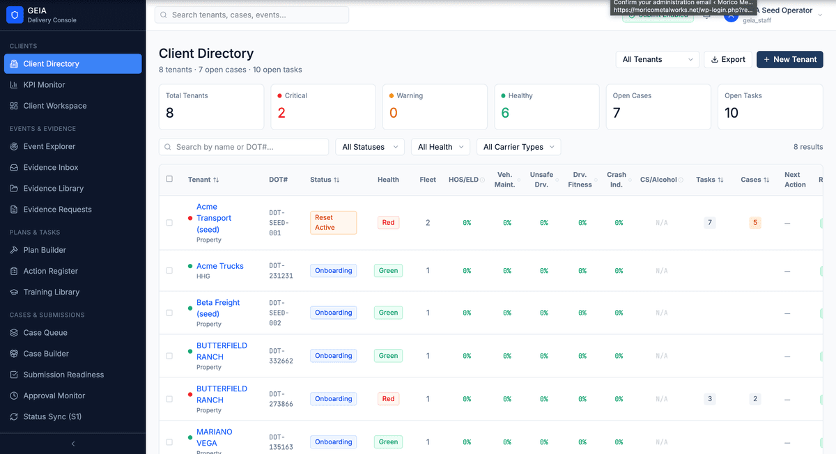
Task: Open the All Tenants dropdown
Action: (658, 60)
